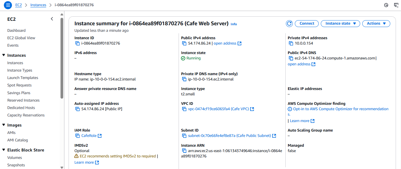
Task: Copy the Instance ID value
Action: click(78, 43)
